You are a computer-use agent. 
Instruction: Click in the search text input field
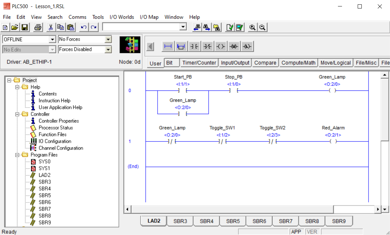[x=141, y=27]
